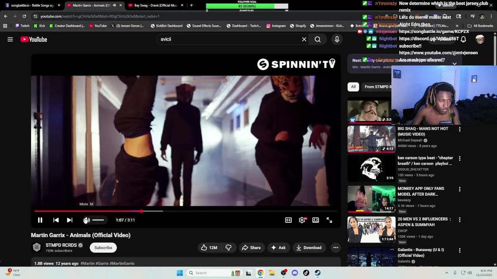Start voice search with the microphone icon
The height and width of the screenshot is (279, 497).
[337, 39]
